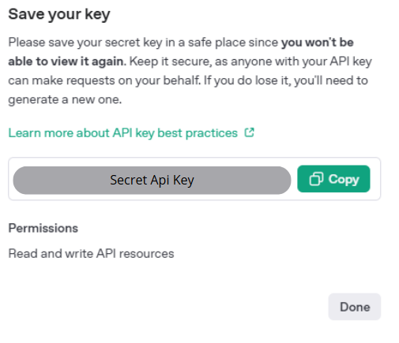Click the grey pill masking the secret key
The image size is (399, 343).
[x=152, y=181]
